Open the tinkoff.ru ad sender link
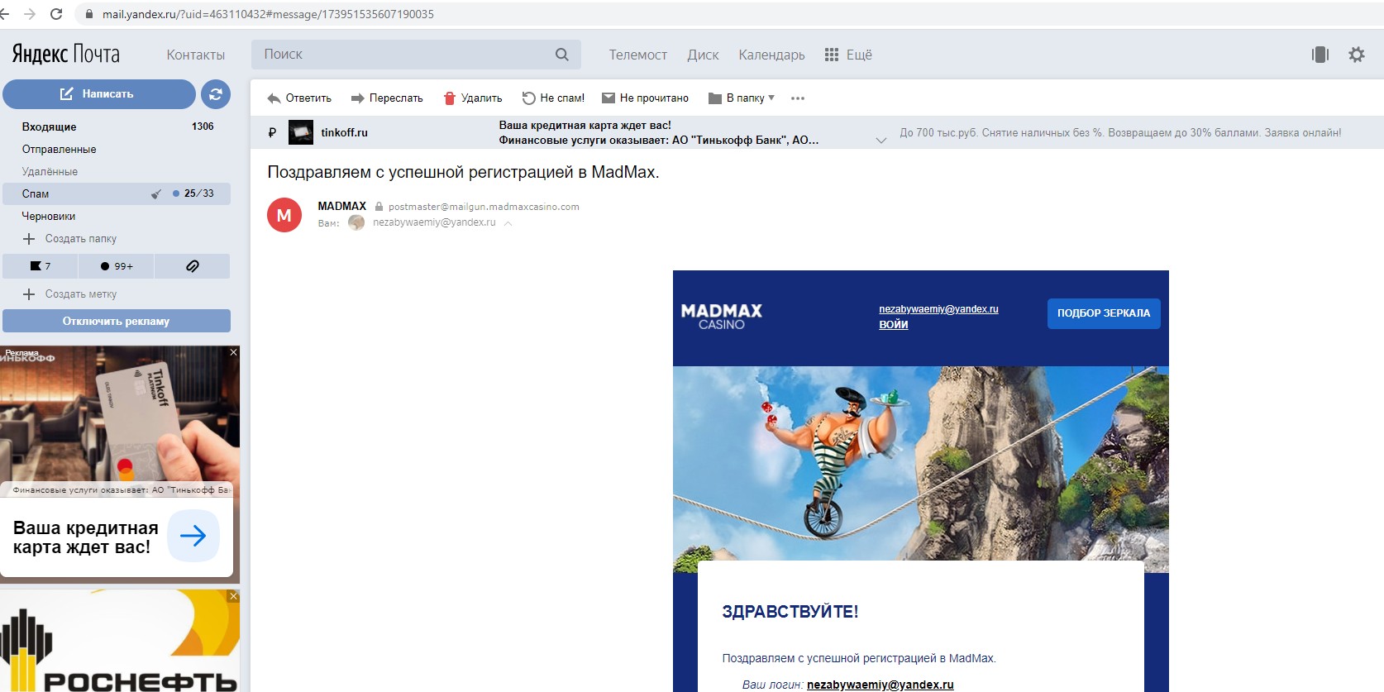 (345, 132)
